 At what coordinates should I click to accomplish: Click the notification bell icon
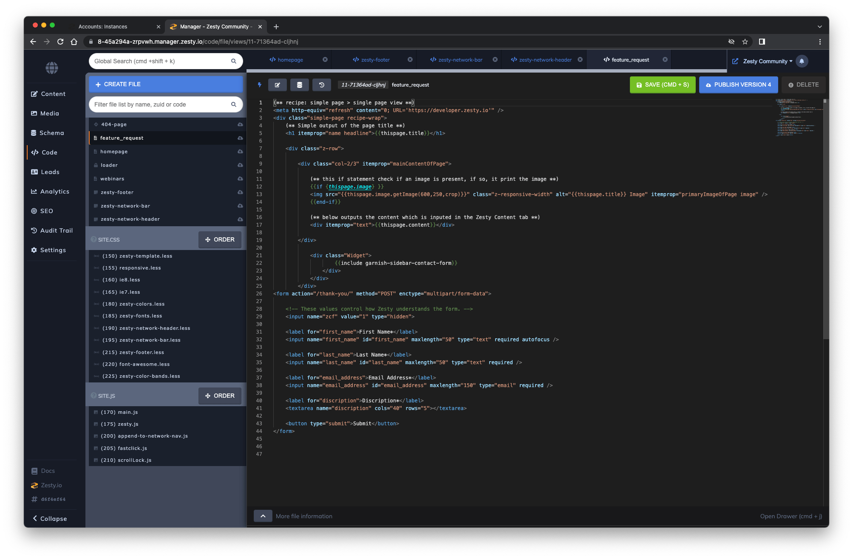click(802, 61)
